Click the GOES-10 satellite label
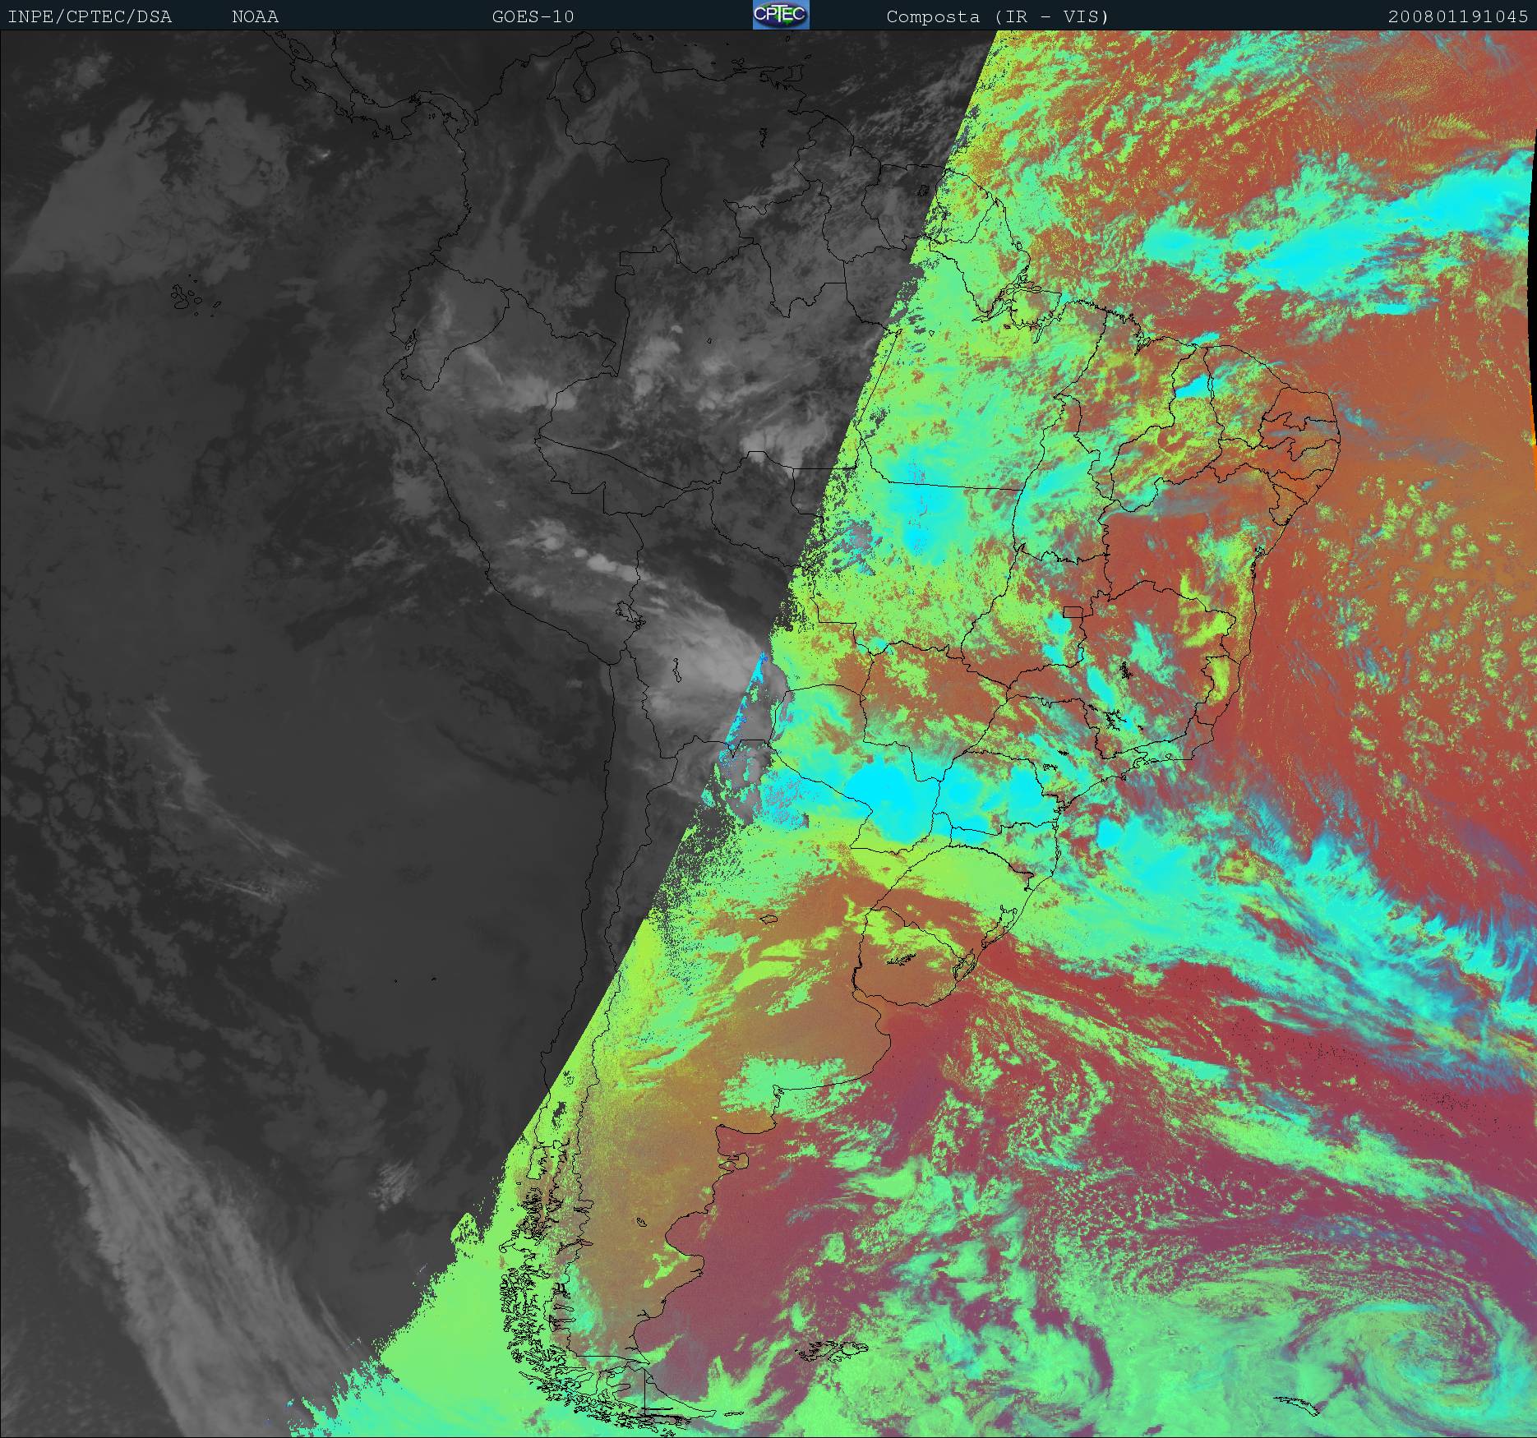 coord(533,16)
